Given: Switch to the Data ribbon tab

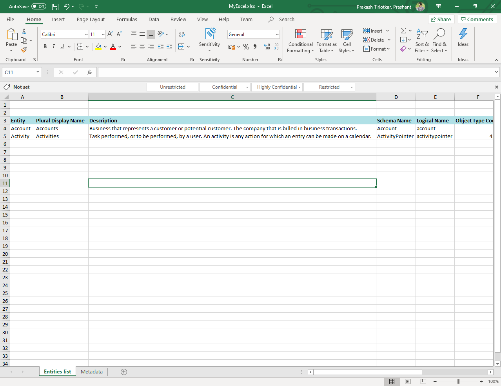Looking at the screenshot, I should click(x=154, y=19).
